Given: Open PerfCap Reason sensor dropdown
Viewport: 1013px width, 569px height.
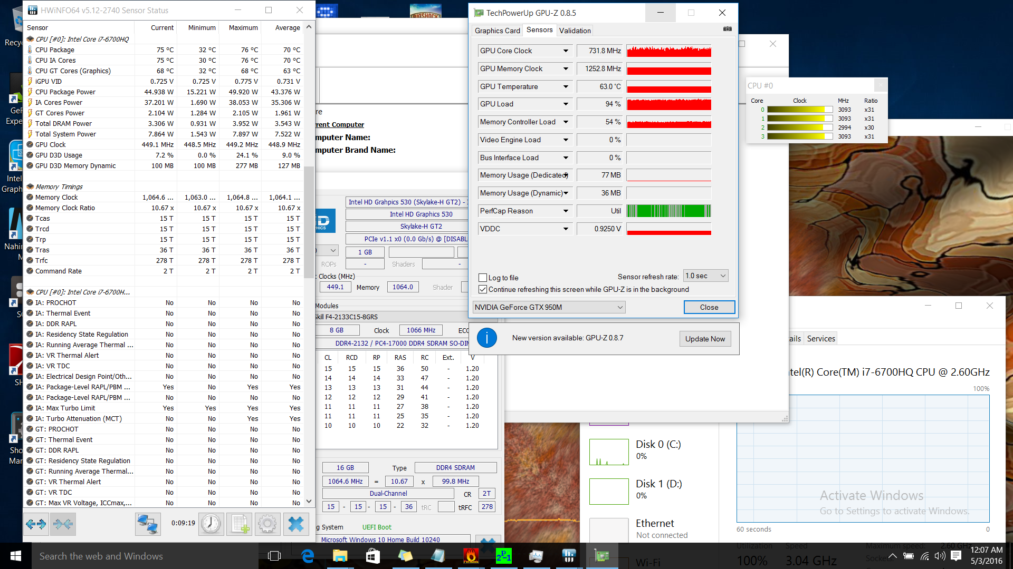Looking at the screenshot, I should (x=566, y=211).
